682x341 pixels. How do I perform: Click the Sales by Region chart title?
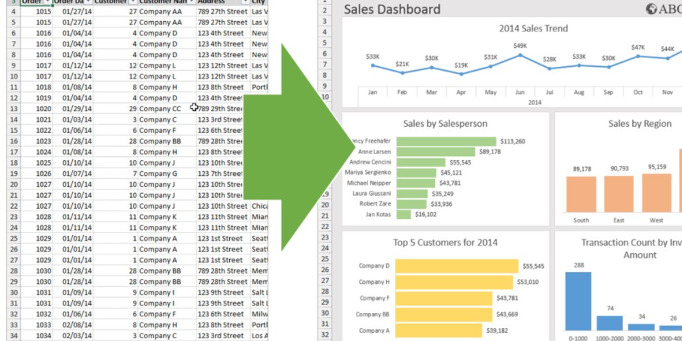pyautogui.click(x=639, y=123)
